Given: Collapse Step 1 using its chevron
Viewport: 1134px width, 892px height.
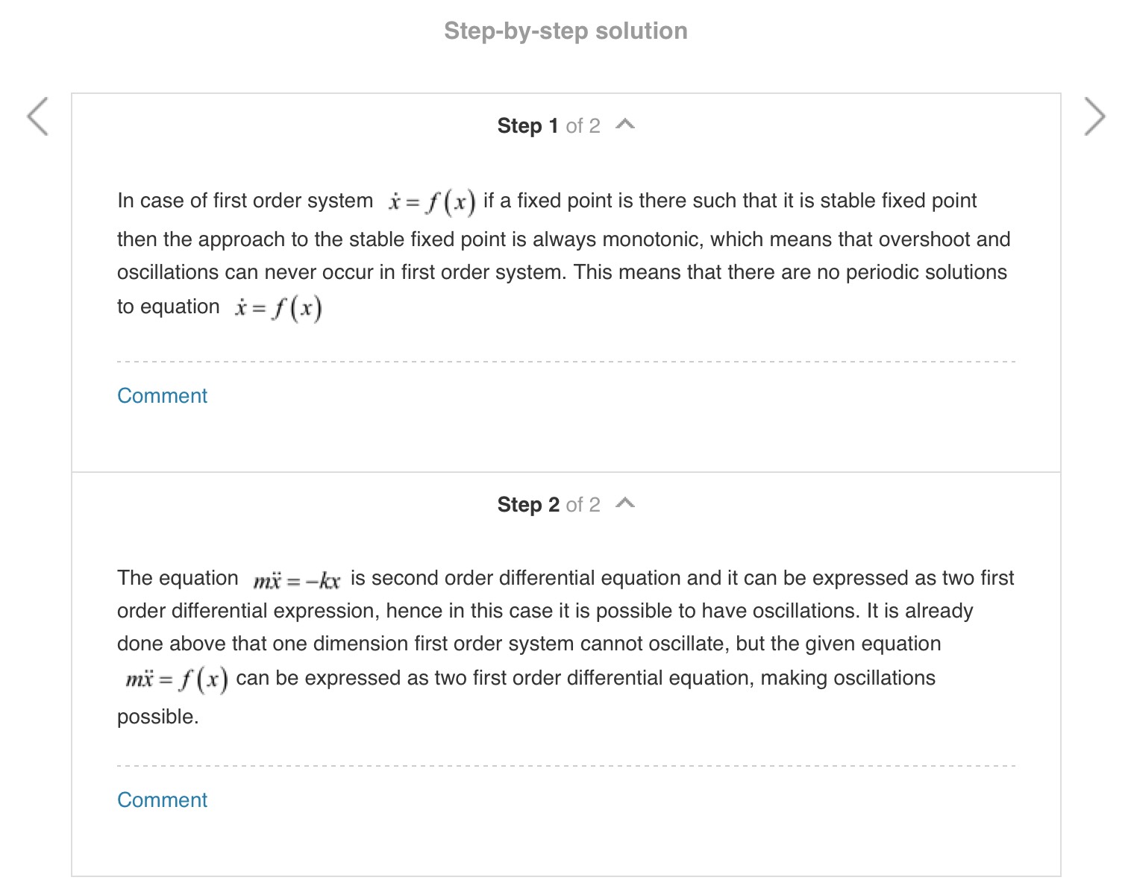Looking at the screenshot, I should 625,125.
